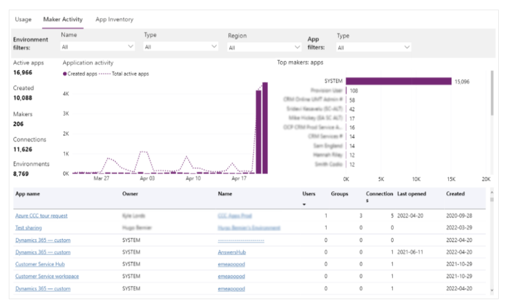
Task: Open the Customer Service workspace link
Action: point(47,276)
